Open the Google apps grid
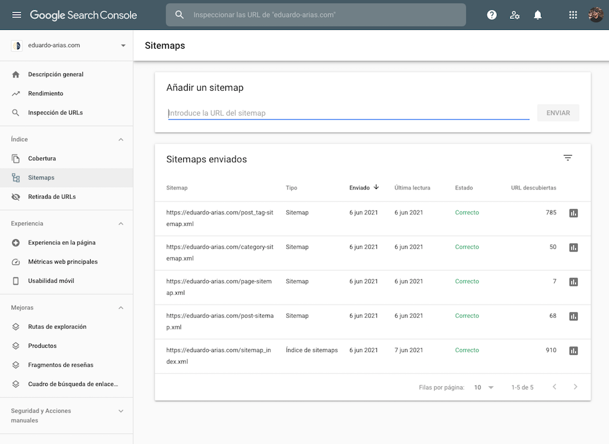Image resolution: width=609 pixels, height=444 pixels. coord(573,15)
